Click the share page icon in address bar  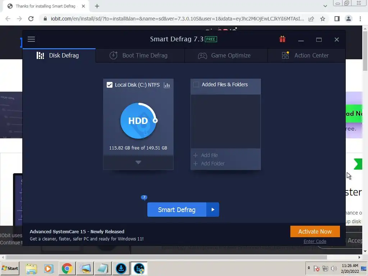coord(311,19)
